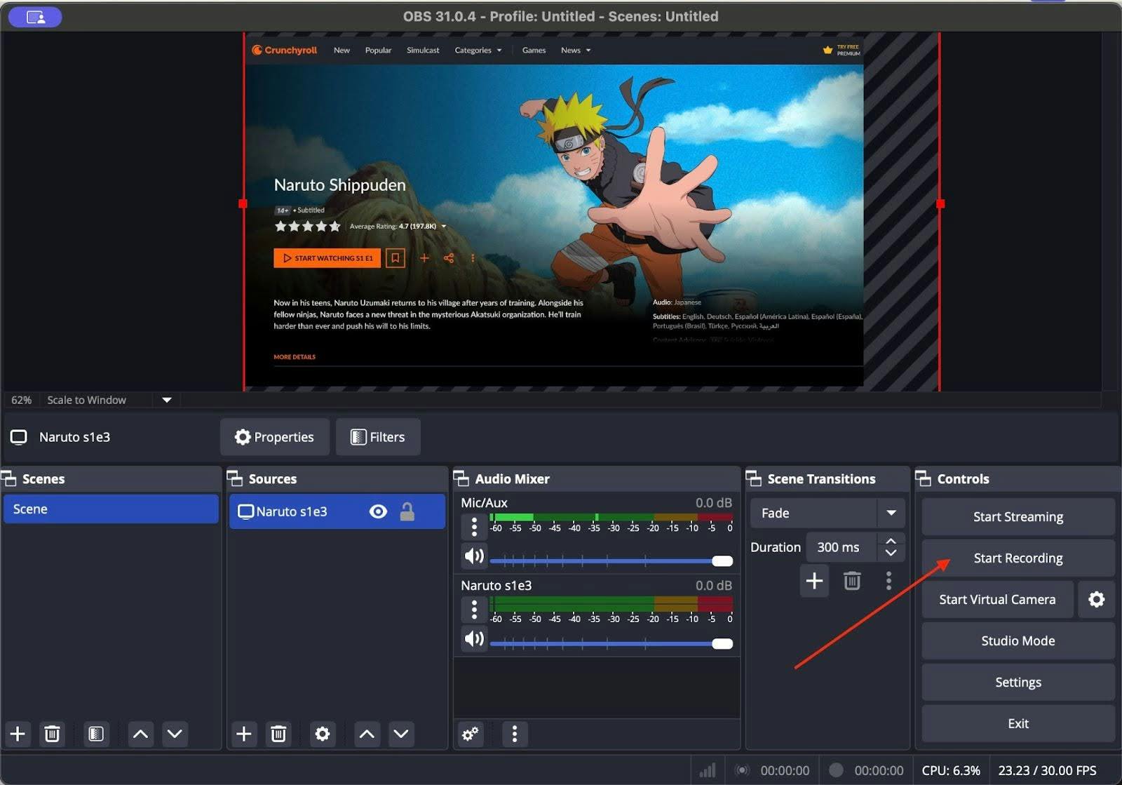The image size is (1122, 785).
Task: Expand News menu in Crunchyroll preview
Action: [x=576, y=51]
